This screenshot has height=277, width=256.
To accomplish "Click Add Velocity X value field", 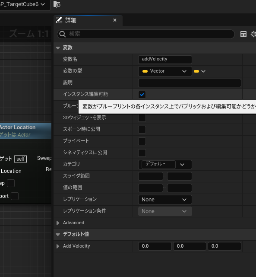I will (x=155, y=246).
